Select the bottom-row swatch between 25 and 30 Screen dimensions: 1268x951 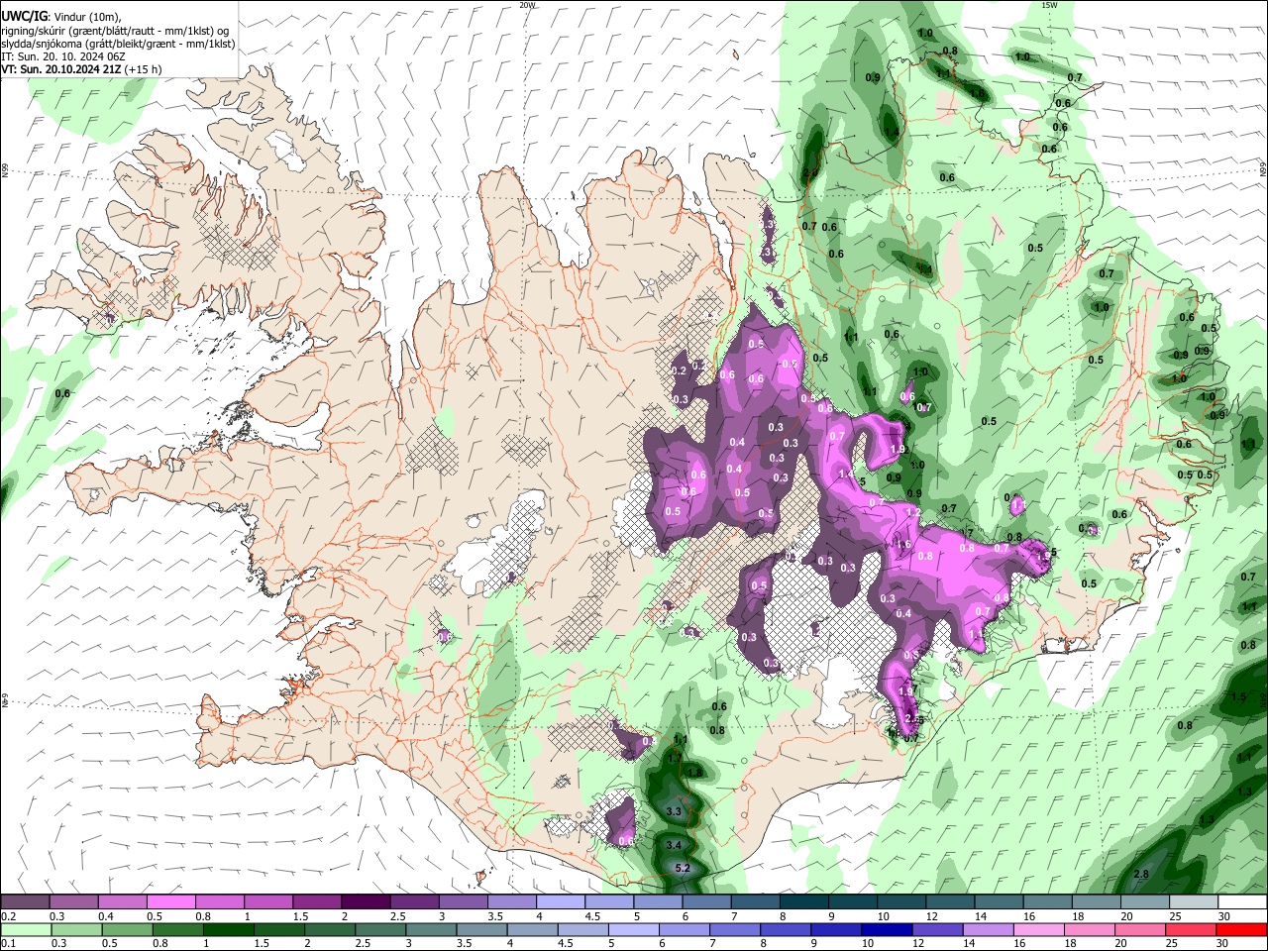[1191, 929]
